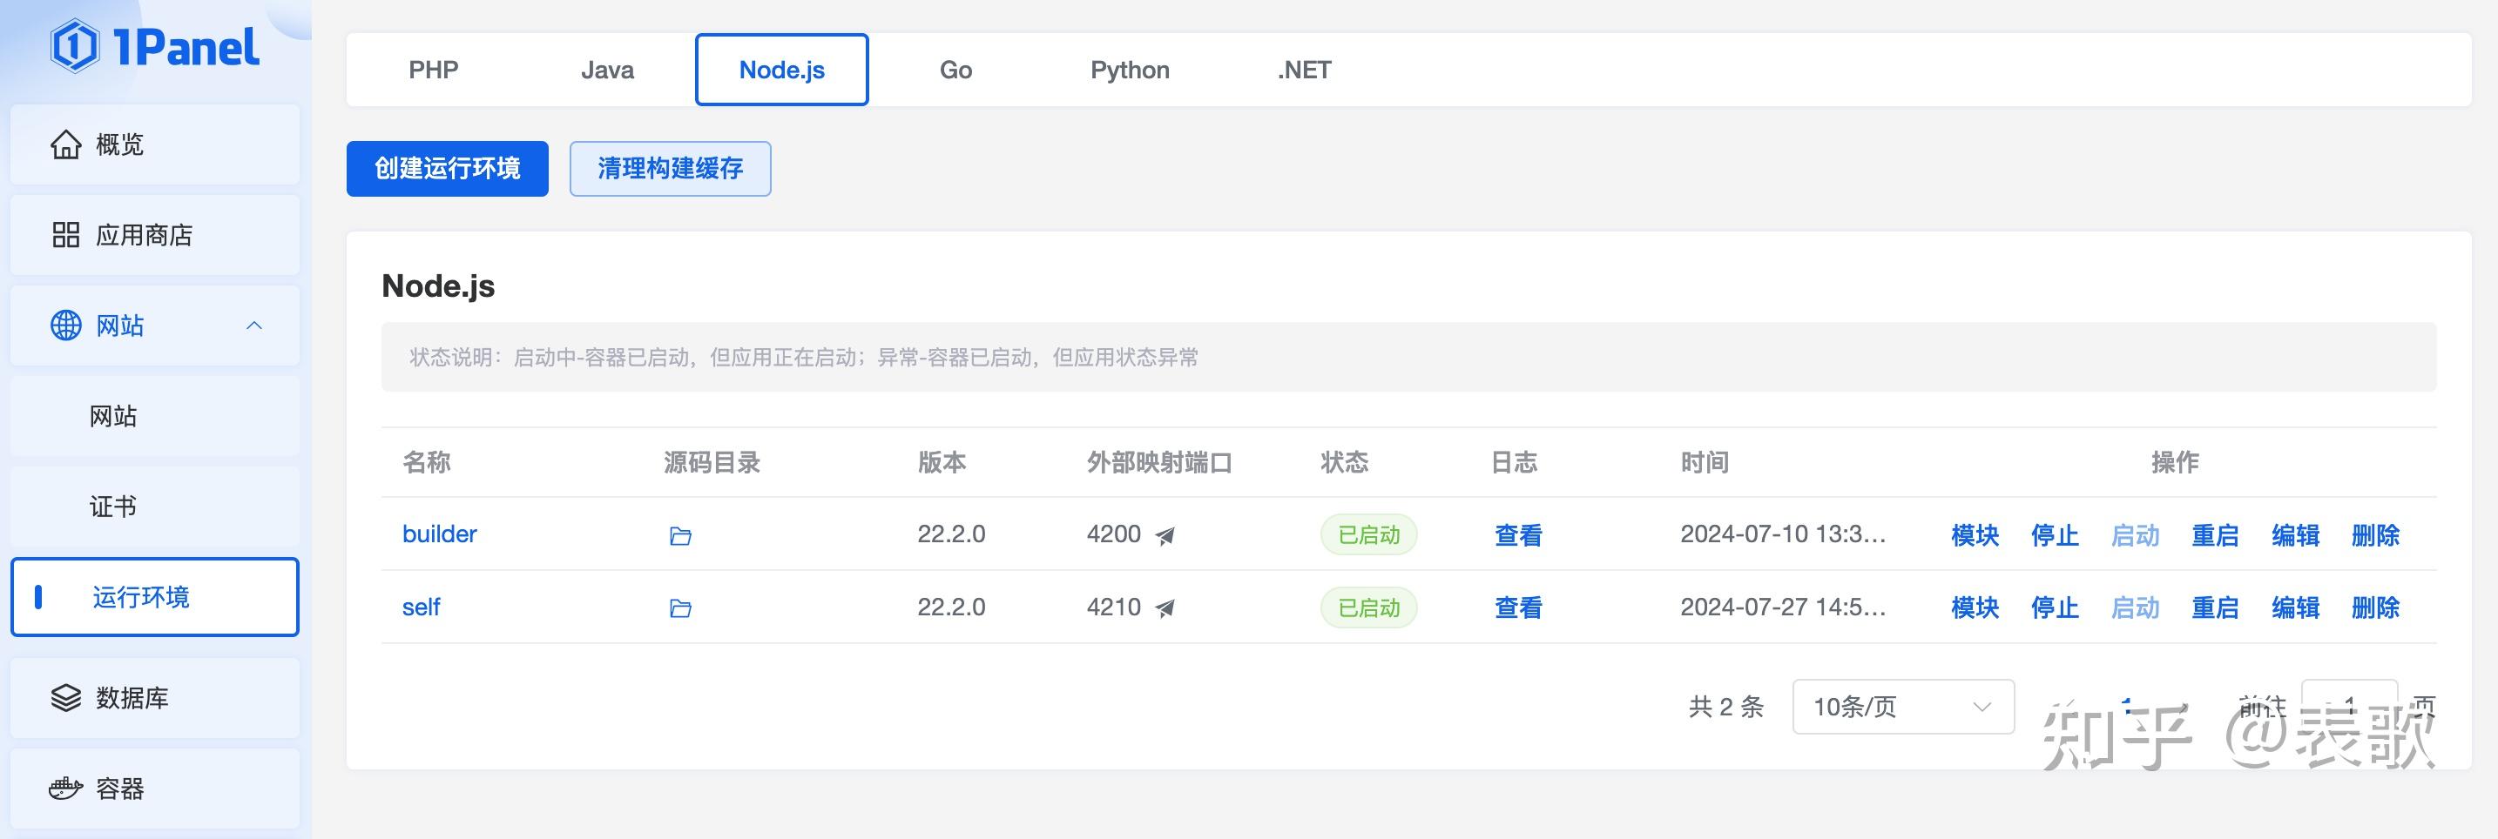The width and height of the screenshot is (2498, 839).
Task: Open the 数据库 database menu
Action: [155, 697]
